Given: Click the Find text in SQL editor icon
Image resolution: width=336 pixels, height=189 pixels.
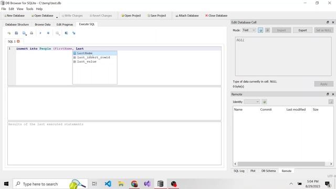Looking at the screenshot, I should [57, 33].
